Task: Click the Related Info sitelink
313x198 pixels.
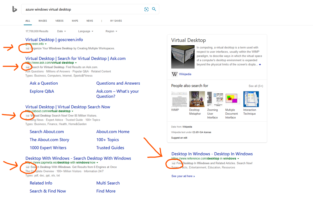Action: (x=41, y=183)
